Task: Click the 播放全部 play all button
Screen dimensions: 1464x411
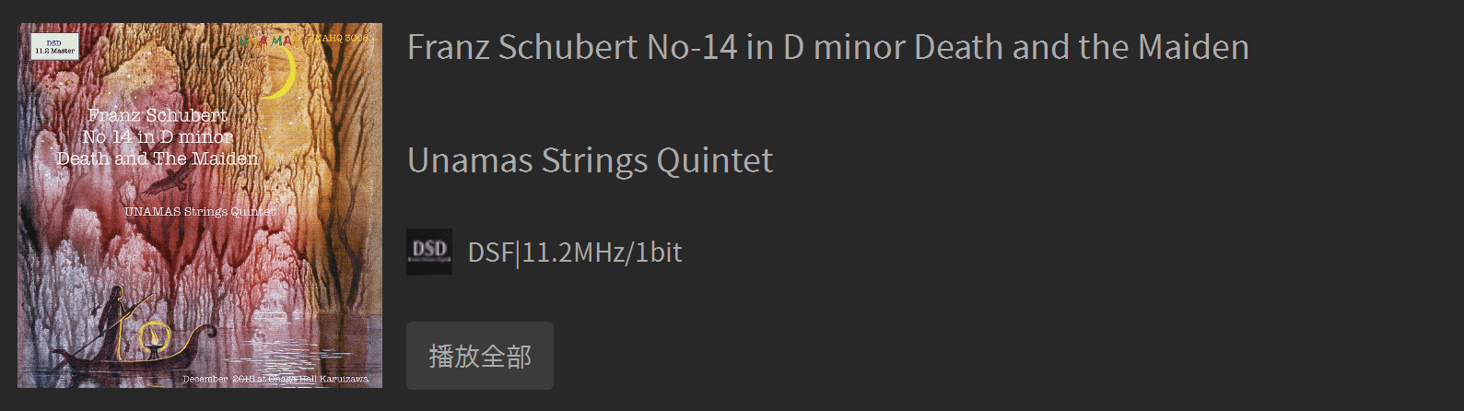Action: point(479,356)
